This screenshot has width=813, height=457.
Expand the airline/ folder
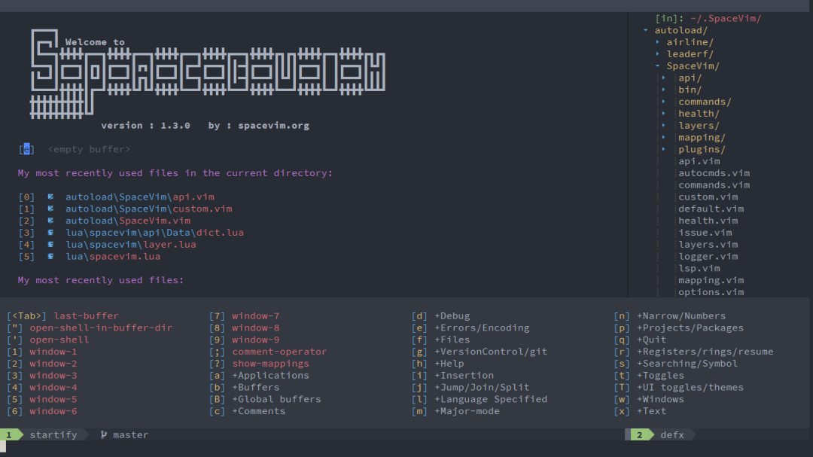pyautogui.click(x=659, y=41)
